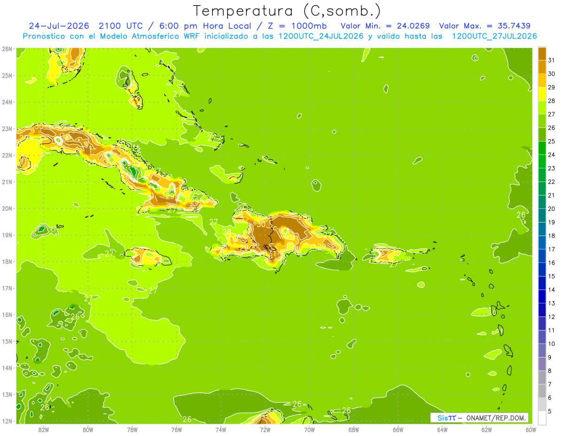
Task: Click the 26N latitude axis label
Action: 7,49
